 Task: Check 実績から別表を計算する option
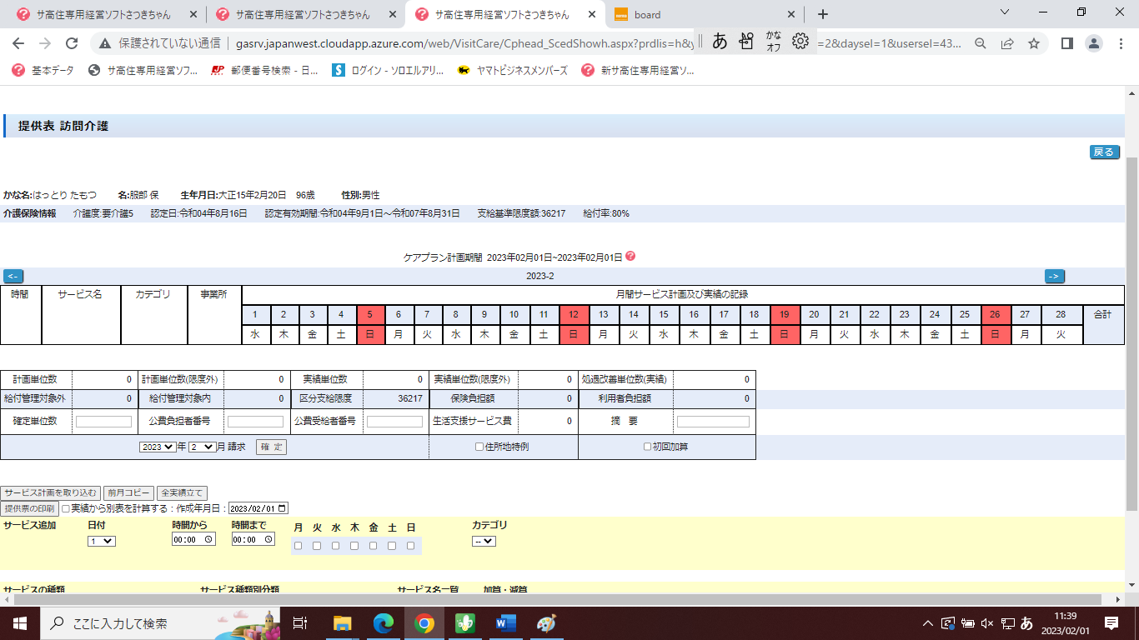pos(66,508)
